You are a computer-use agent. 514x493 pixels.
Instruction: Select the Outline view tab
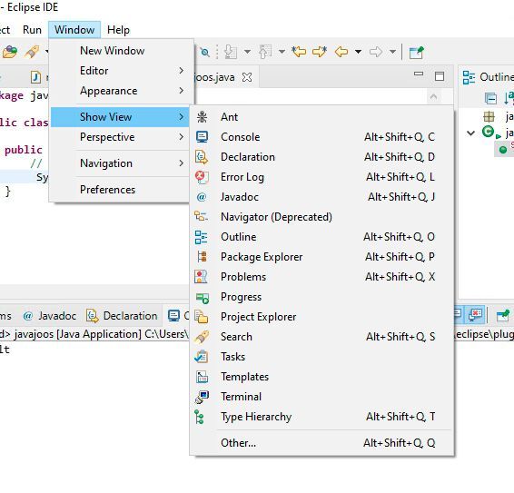[488, 77]
